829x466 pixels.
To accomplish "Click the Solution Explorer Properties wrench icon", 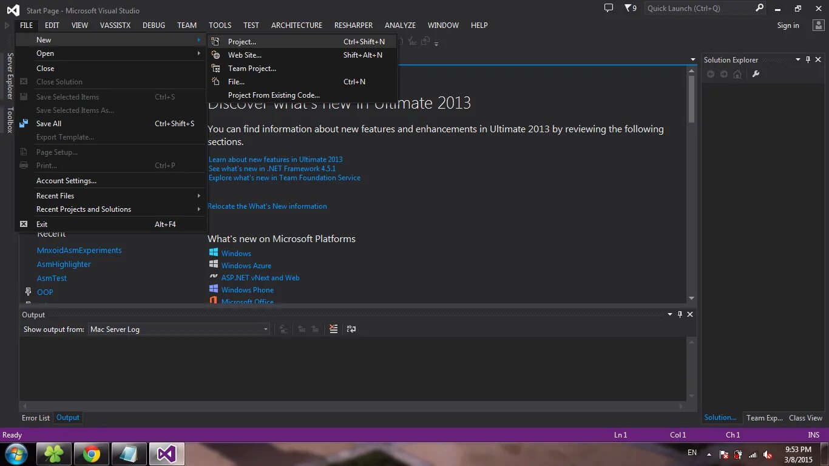I will [756, 74].
